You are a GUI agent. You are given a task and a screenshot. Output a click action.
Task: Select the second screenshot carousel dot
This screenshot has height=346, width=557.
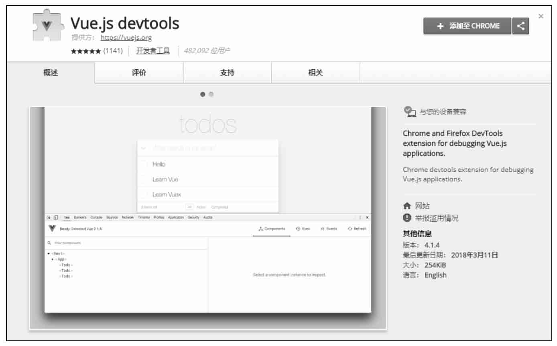211,95
